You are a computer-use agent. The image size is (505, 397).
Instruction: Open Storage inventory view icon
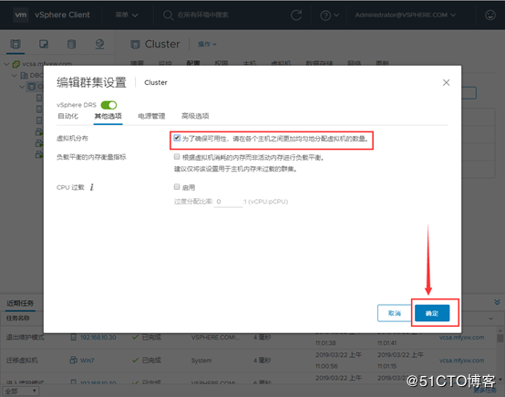pos(71,44)
